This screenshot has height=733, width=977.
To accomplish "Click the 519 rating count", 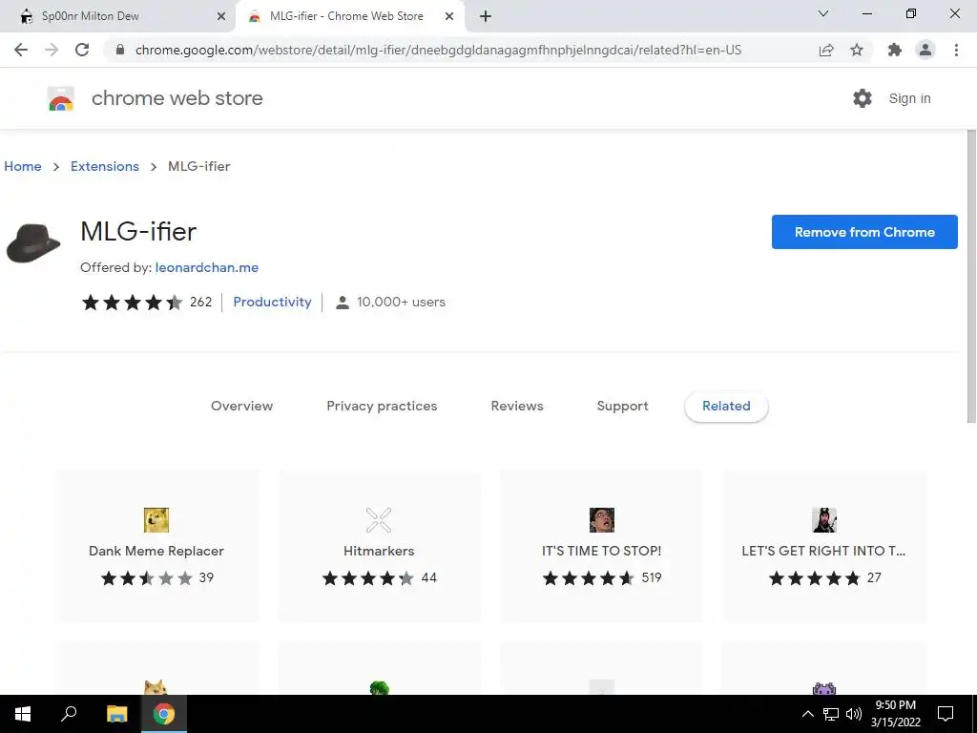I will [652, 577].
